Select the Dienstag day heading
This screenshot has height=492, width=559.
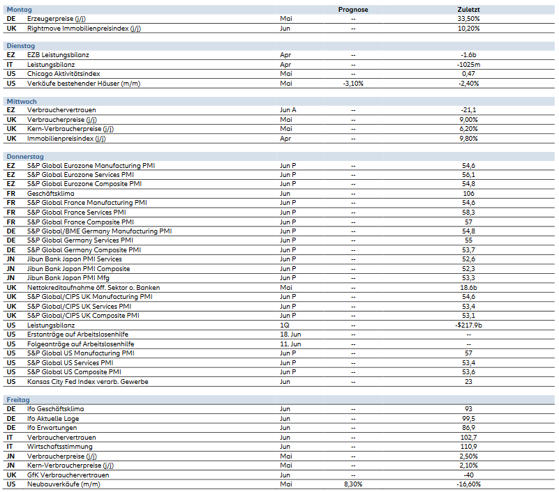click(x=20, y=45)
